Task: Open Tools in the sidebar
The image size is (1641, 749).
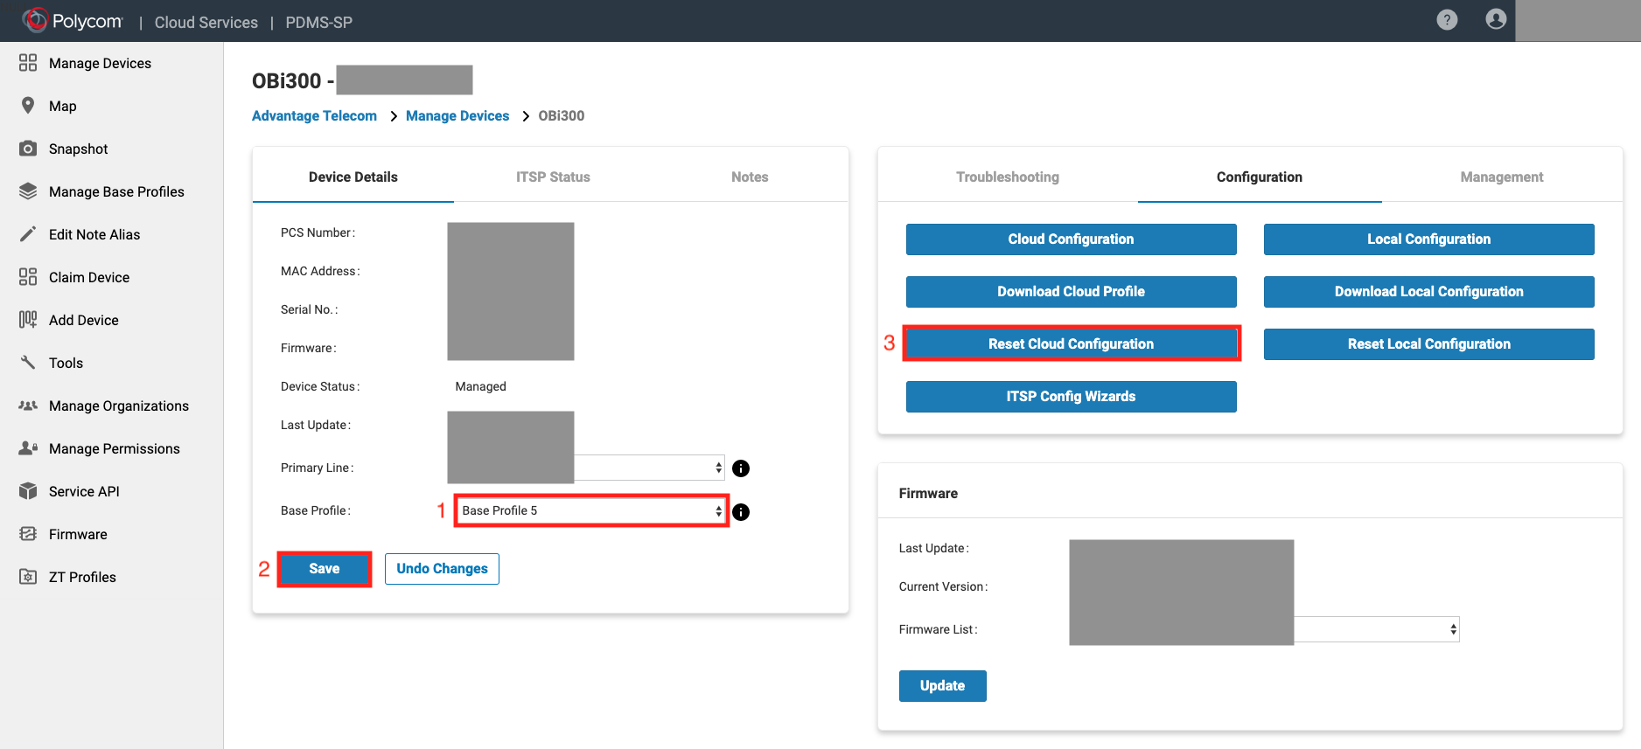Action: tap(66, 363)
